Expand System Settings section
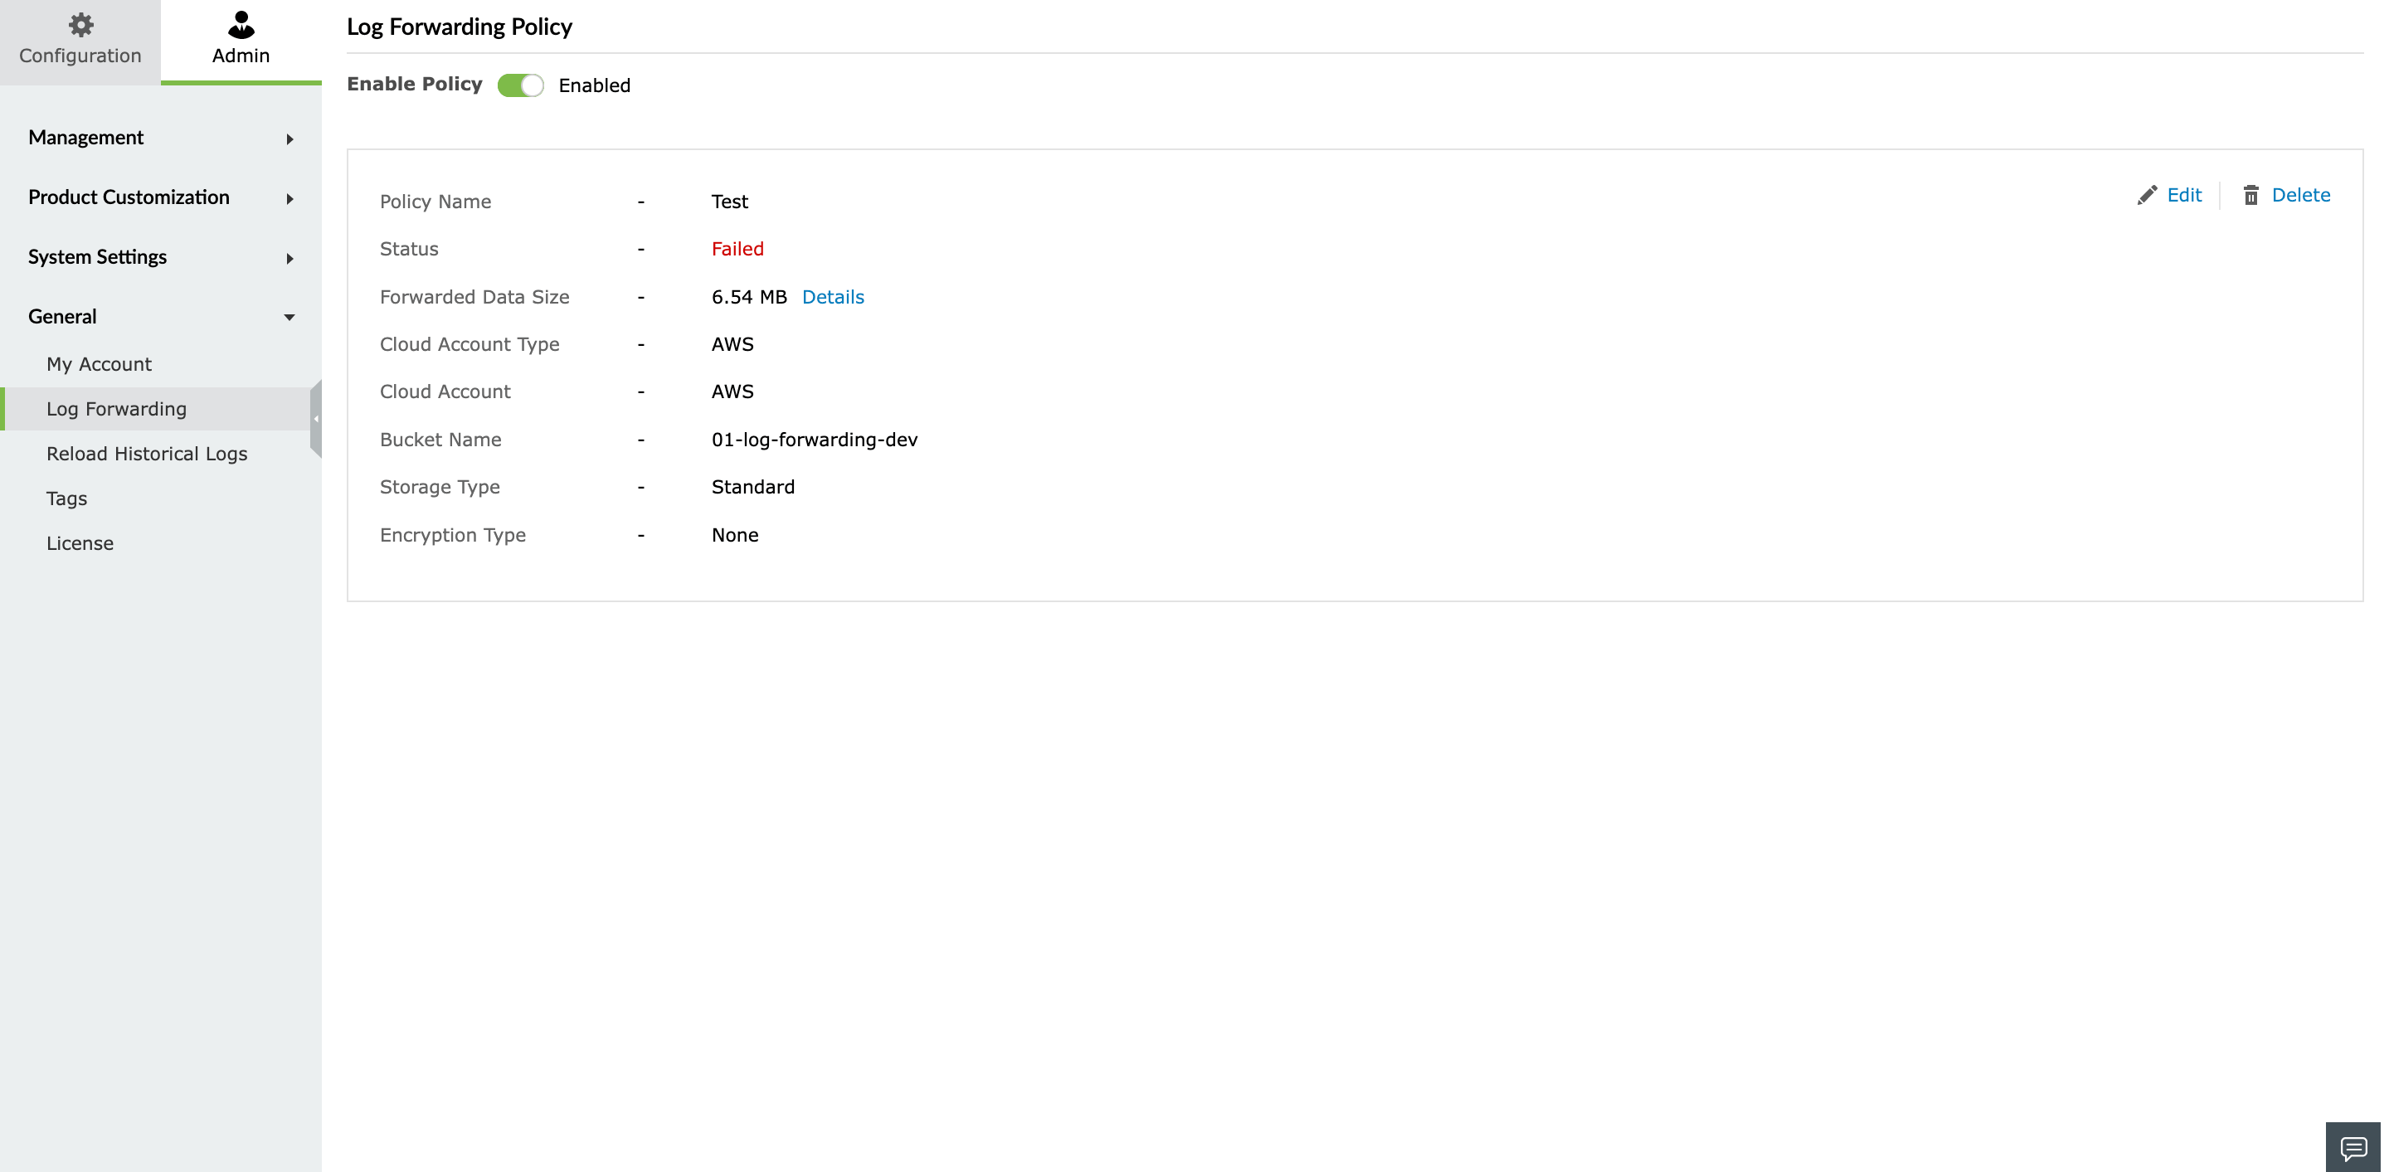The image size is (2389, 1172). 290,258
